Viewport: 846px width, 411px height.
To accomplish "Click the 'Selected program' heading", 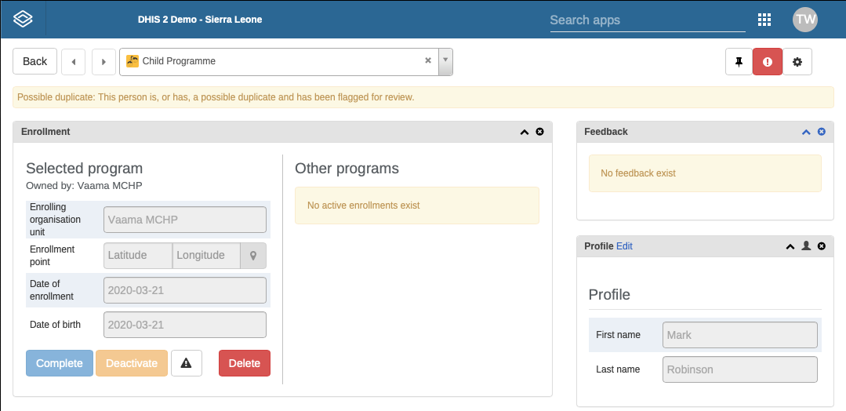I will (x=84, y=169).
